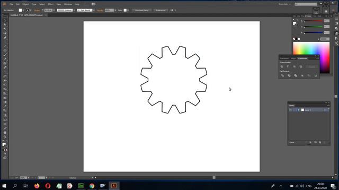The width and height of the screenshot is (339, 190).
Task: Select the Lasso tool
Action: coord(5,33)
